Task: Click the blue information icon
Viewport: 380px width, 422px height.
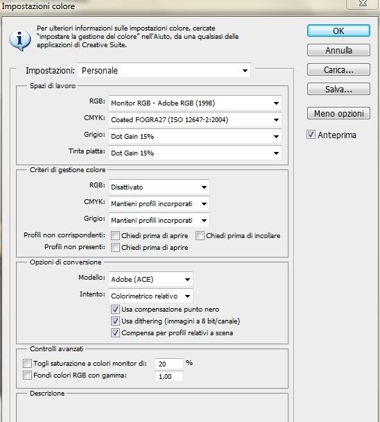Action: click(x=19, y=40)
